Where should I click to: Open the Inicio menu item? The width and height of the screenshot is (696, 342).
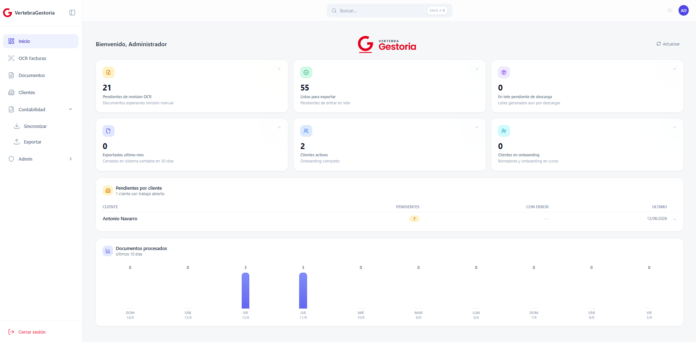tap(41, 41)
